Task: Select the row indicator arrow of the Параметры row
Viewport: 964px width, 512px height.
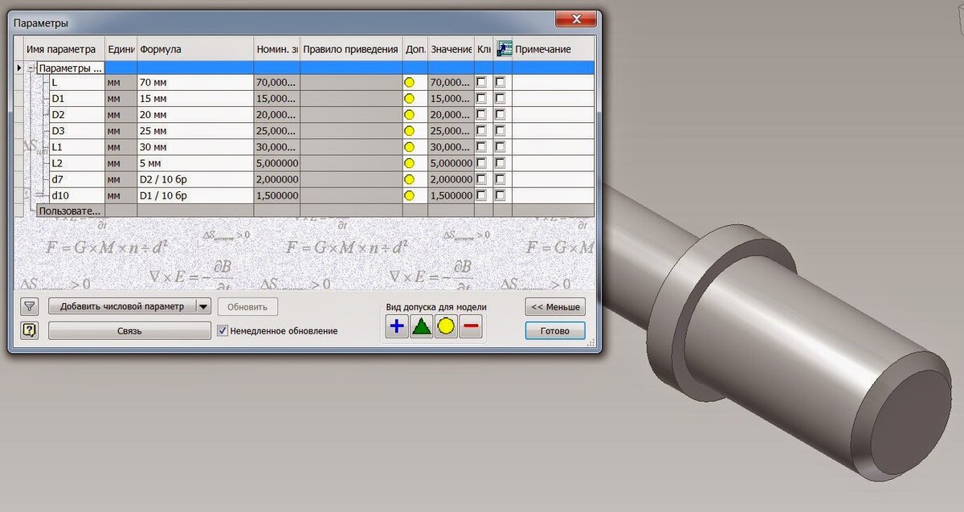Action: click(19, 68)
